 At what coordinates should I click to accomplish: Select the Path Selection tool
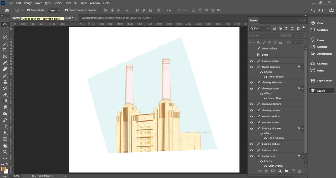click(5, 133)
